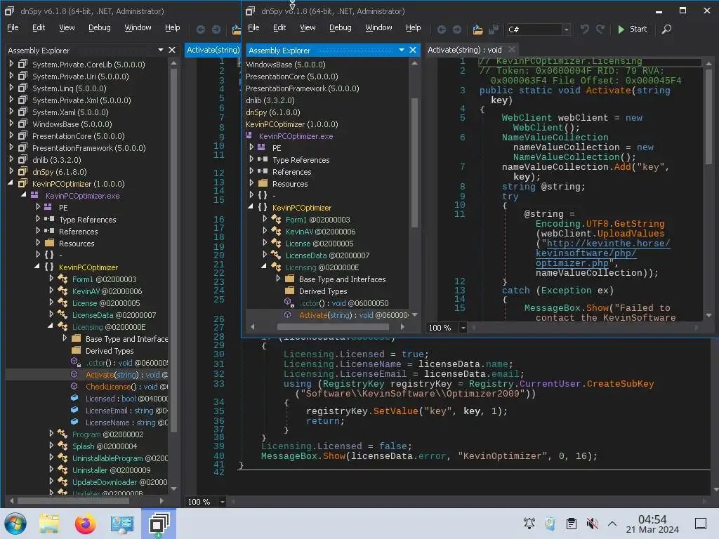719x539 pixels.
Task: Open File menu in back dnSpy window
Action: [x=13, y=27]
